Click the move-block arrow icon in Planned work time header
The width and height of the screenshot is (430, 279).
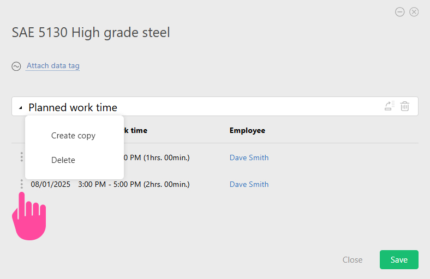(x=389, y=106)
